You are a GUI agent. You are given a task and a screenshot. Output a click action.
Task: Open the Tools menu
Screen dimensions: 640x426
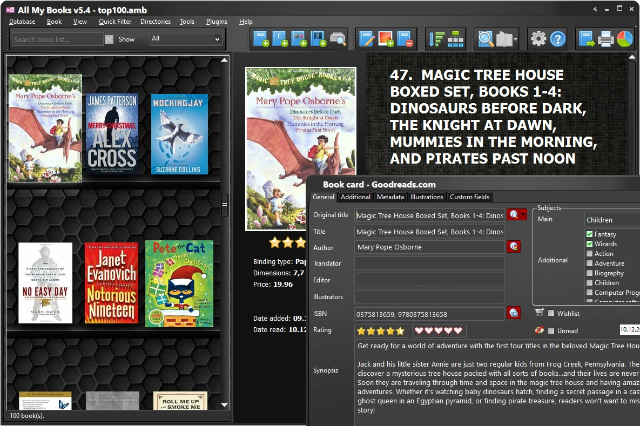click(187, 22)
